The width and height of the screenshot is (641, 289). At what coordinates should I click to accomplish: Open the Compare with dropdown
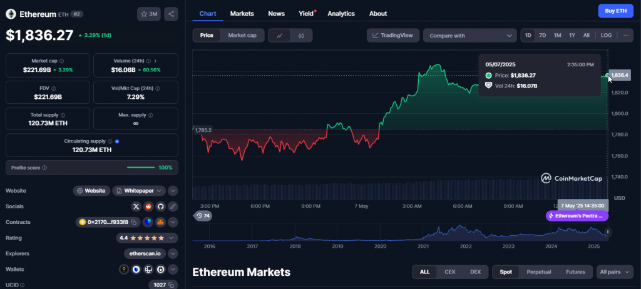click(469, 36)
